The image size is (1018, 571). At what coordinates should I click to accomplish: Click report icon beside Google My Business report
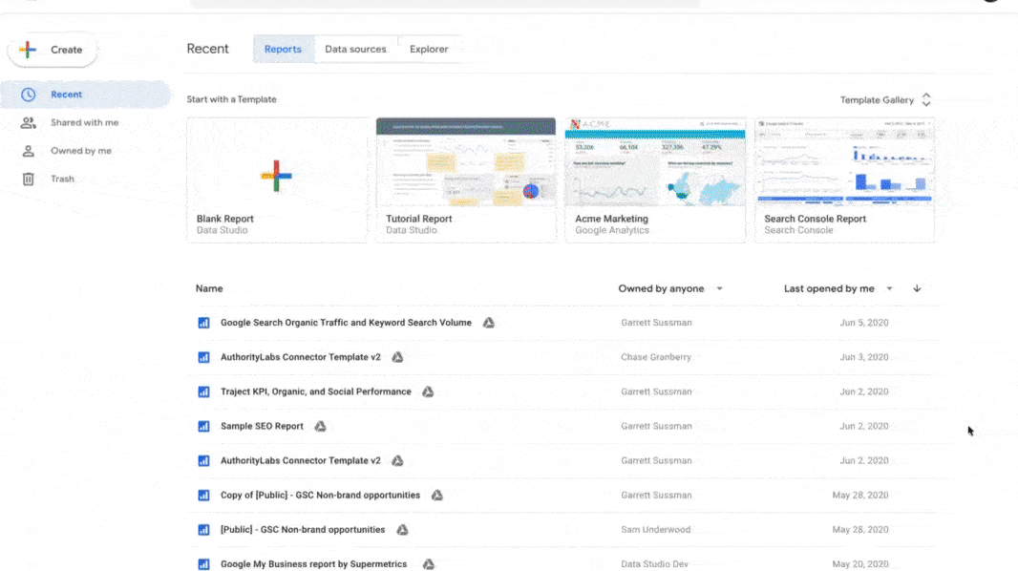[203, 564]
